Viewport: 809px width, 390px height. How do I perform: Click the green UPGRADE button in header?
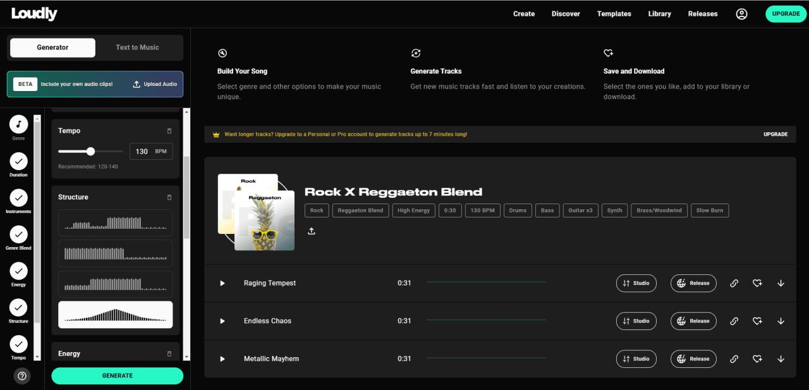pos(786,14)
